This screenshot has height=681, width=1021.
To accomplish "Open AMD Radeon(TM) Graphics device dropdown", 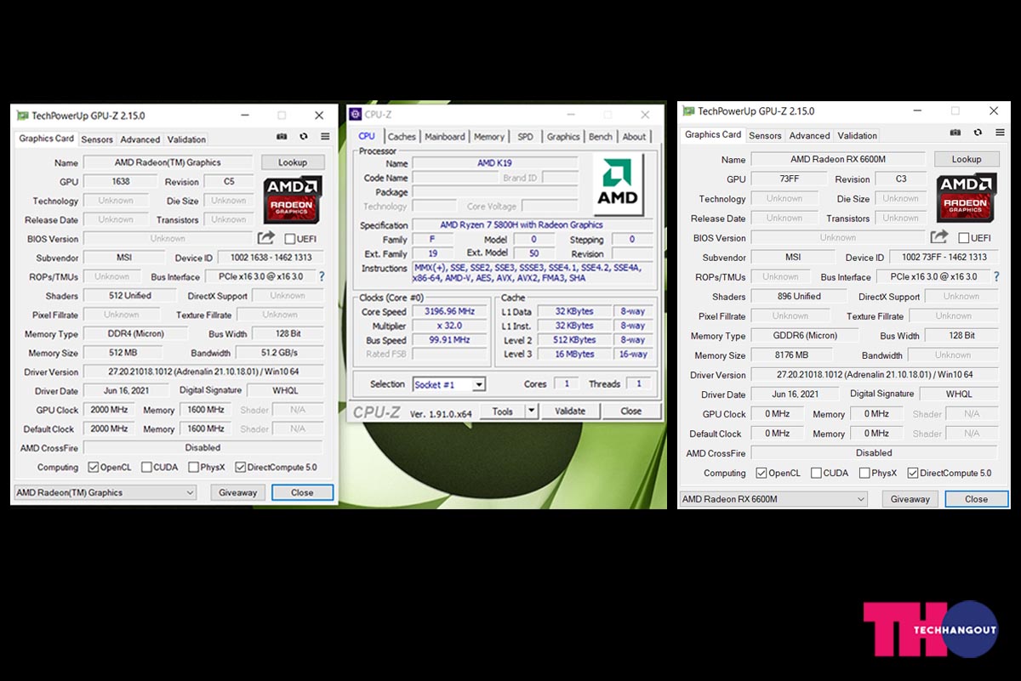I will pos(106,492).
